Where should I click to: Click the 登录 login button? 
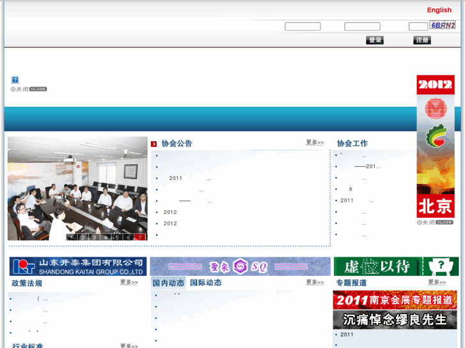point(375,40)
